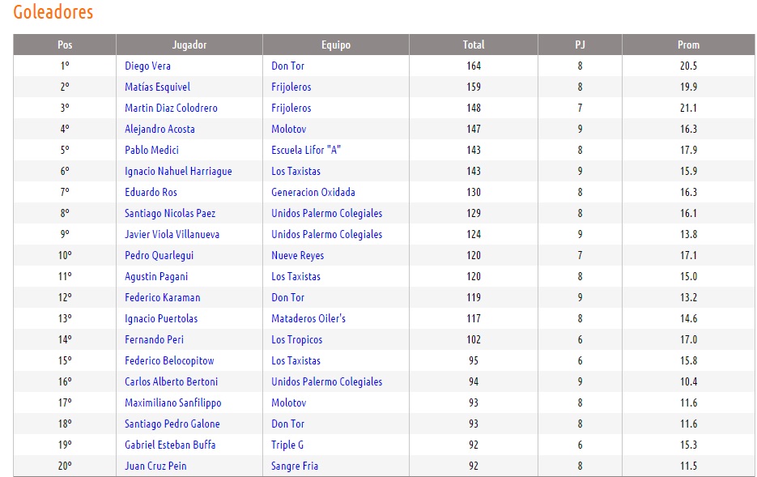Open Martin Diaz Colodrero profile
Viewport: 757px width, 477px height.
[171, 108]
